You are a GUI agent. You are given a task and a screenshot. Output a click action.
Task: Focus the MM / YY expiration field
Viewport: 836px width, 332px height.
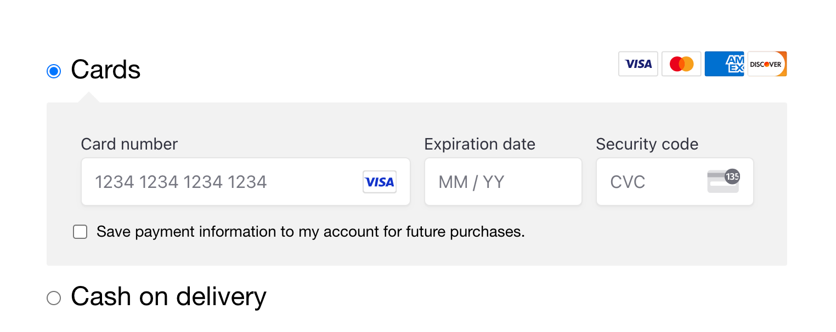click(502, 182)
